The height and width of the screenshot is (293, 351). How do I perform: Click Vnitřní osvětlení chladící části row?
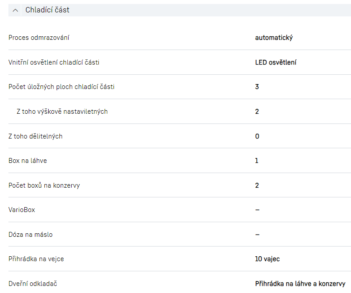54,62
